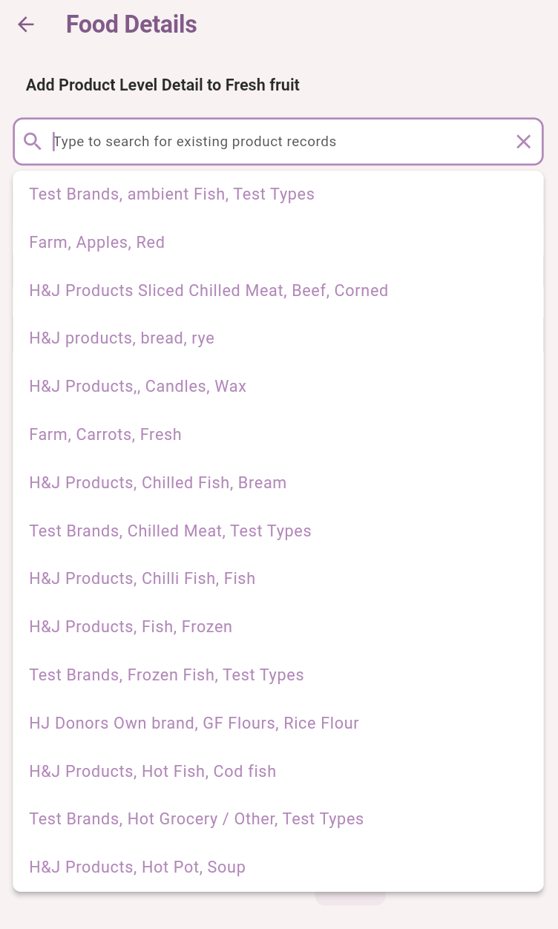Choose the "Farm, Apples, Red" option

[x=97, y=243]
